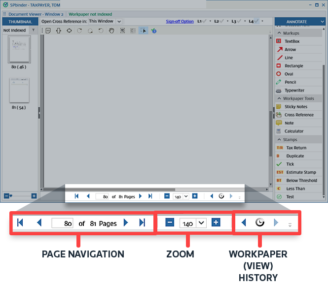This screenshot has height=284, width=328.
Task: Collapse the Stamps section
Action: pyautogui.click(x=279, y=139)
